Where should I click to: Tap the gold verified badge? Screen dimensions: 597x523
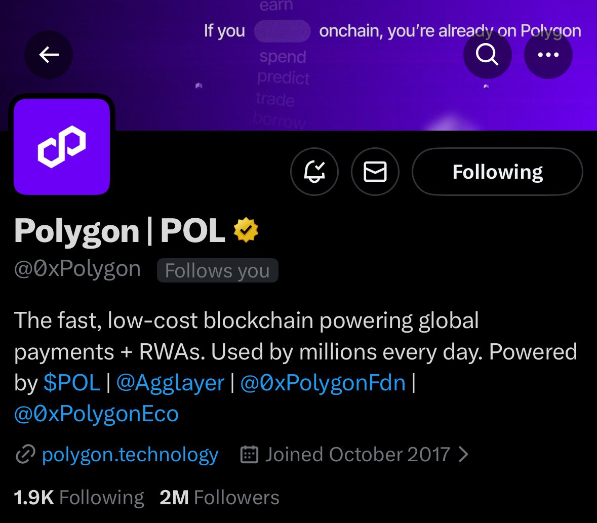coord(246,231)
